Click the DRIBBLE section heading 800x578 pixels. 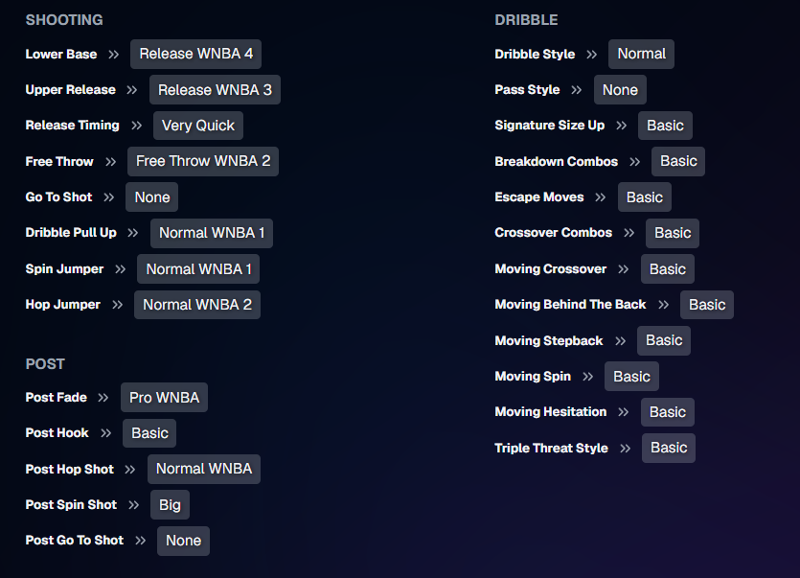[x=527, y=20]
